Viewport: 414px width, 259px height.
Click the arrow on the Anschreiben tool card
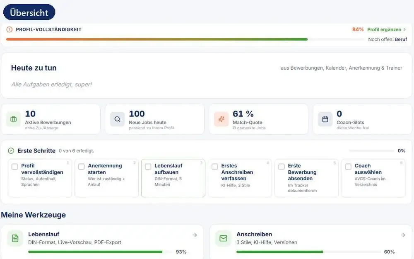[x=403, y=235]
